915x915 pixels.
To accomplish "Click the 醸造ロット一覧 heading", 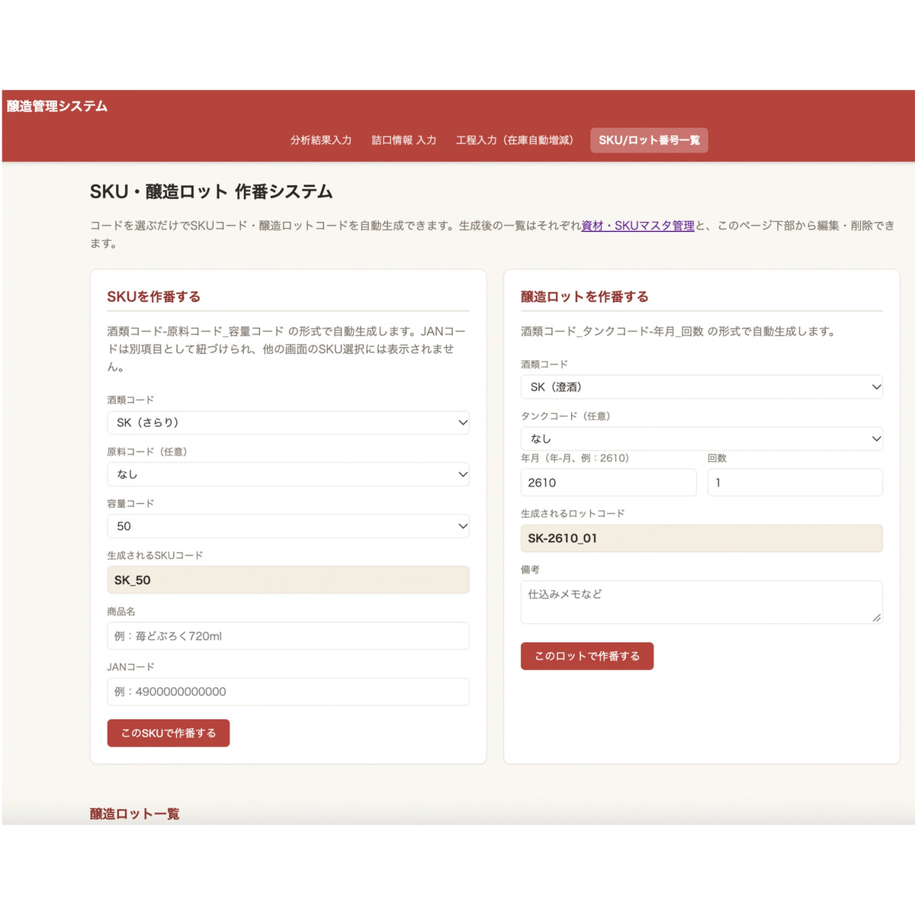I will [135, 814].
